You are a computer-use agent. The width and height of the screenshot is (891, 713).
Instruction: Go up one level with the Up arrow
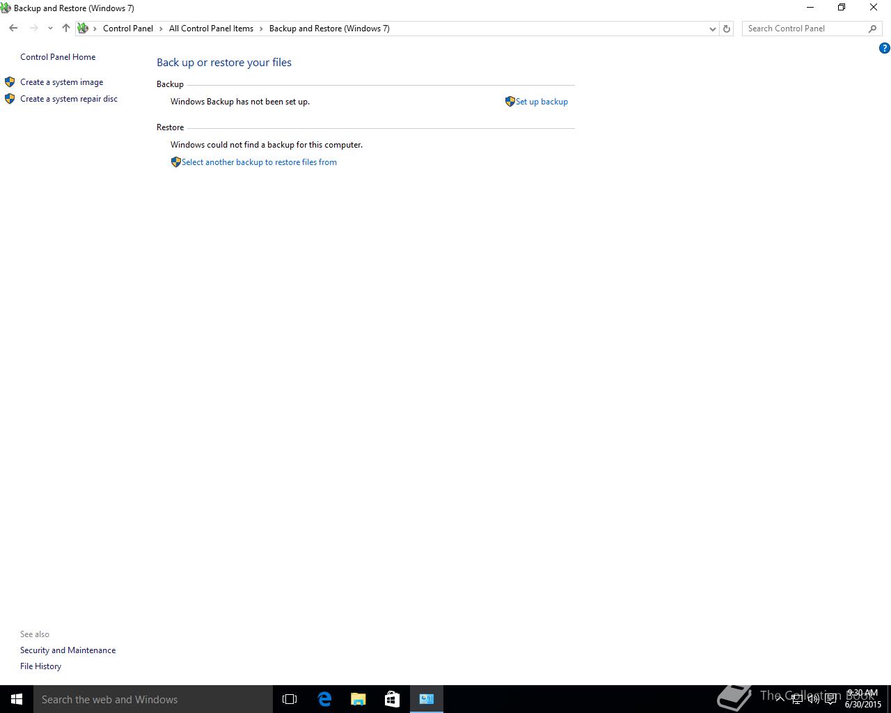click(66, 29)
